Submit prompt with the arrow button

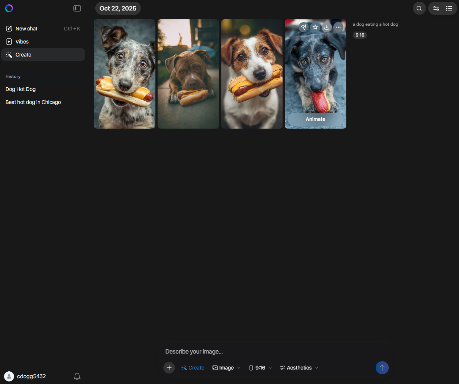click(x=382, y=368)
